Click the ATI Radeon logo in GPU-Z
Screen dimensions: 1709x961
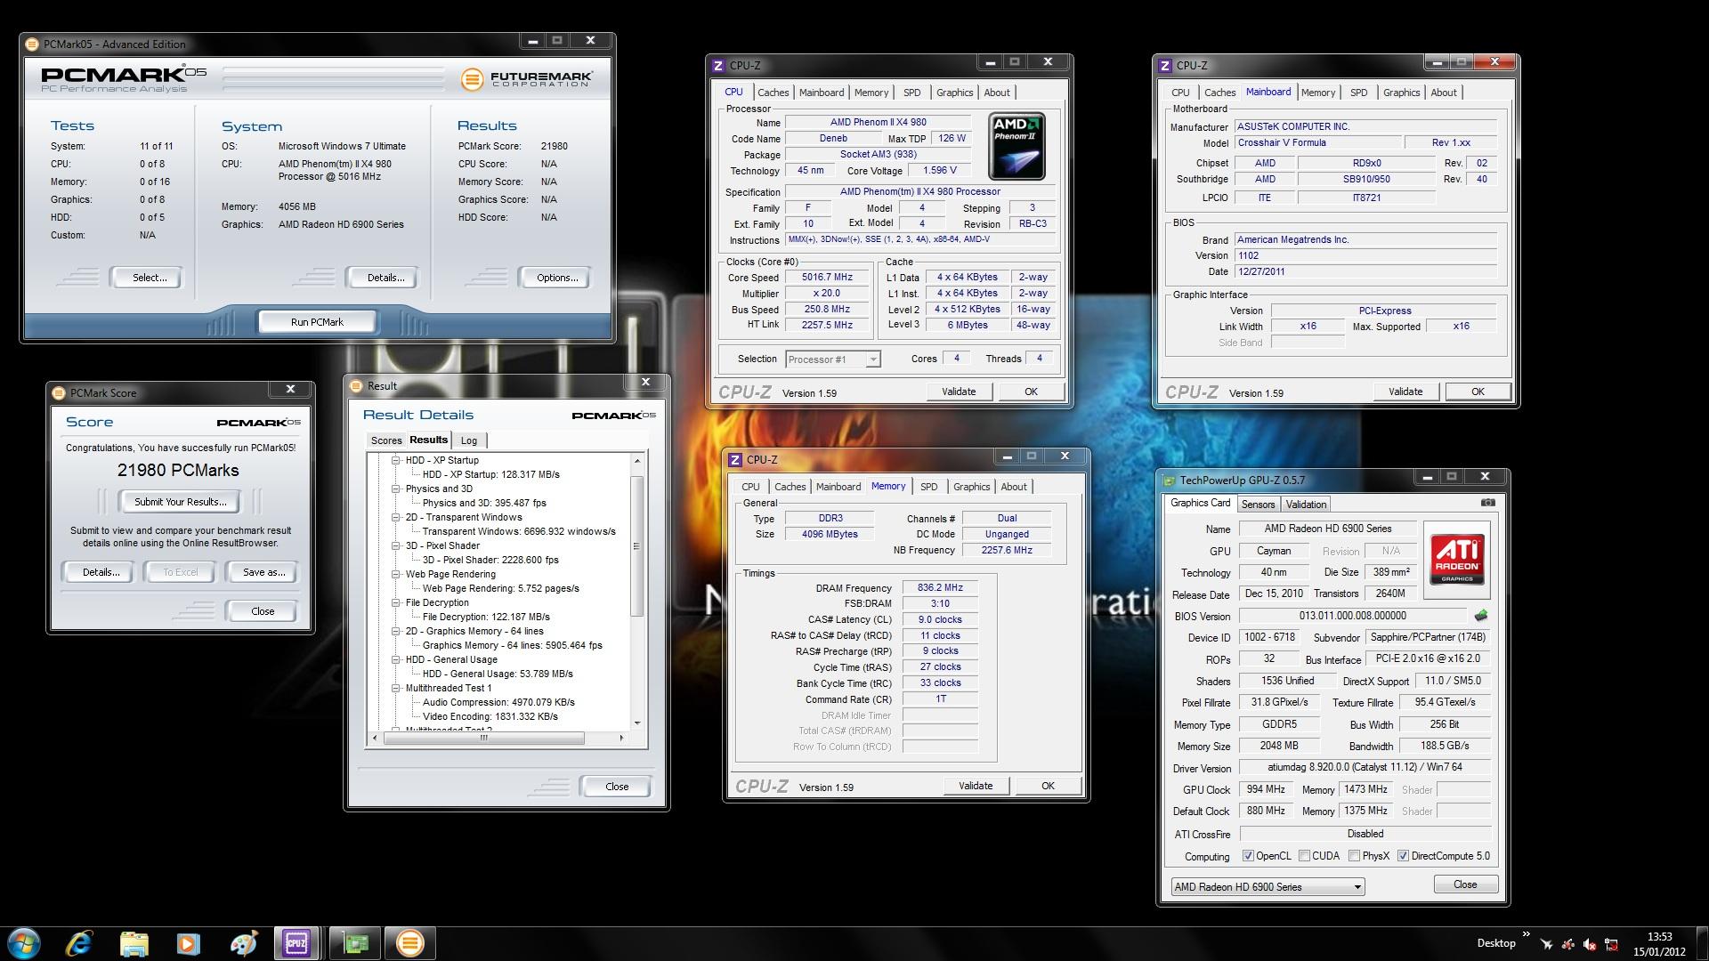(x=1457, y=559)
